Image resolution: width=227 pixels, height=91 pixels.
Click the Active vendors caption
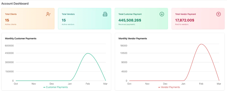(x=68, y=24)
